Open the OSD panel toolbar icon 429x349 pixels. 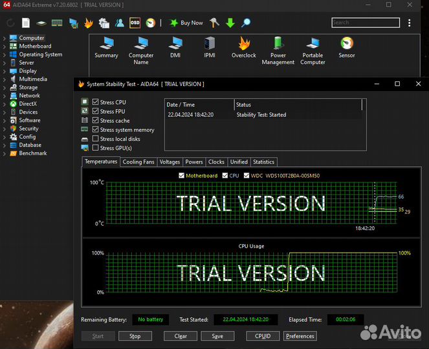[x=135, y=23]
